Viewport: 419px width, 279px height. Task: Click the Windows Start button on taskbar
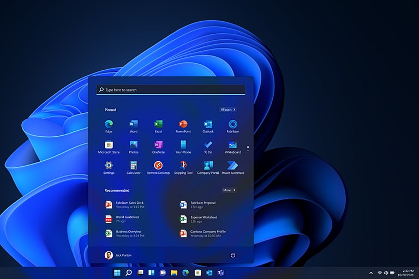pyautogui.click(x=117, y=272)
